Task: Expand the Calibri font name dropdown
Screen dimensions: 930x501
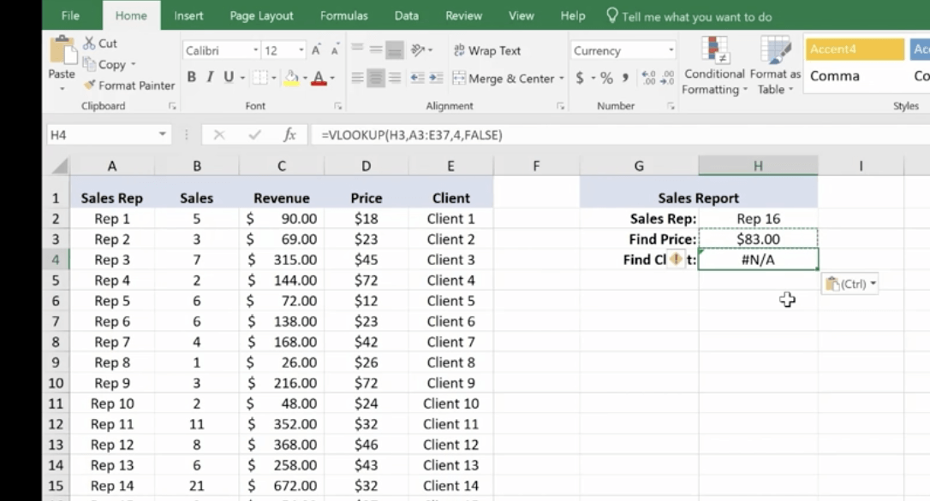Action: pyautogui.click(x=255, y=51)
